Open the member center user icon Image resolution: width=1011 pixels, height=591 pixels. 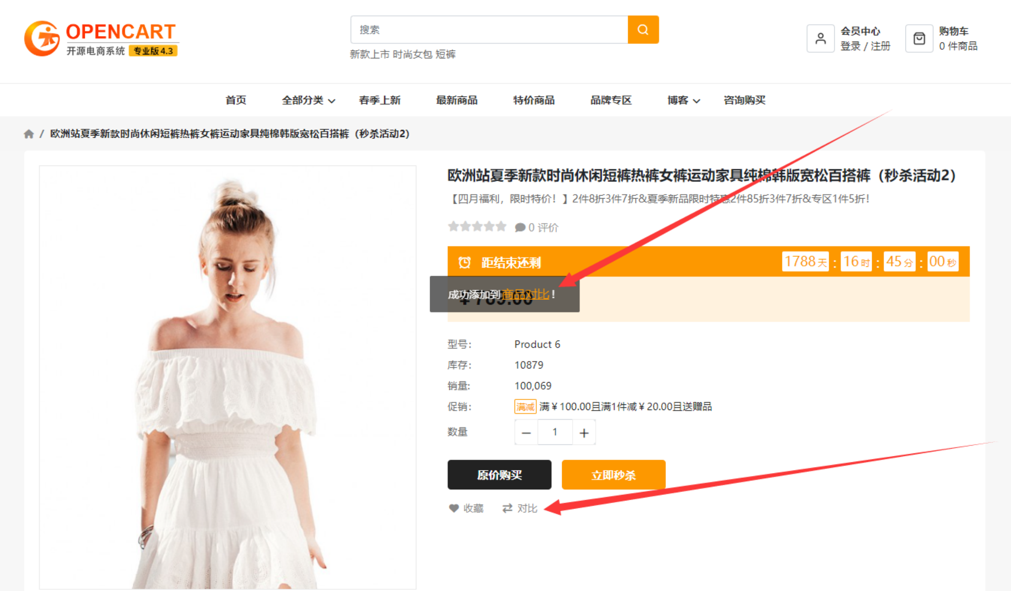[820, 39]
